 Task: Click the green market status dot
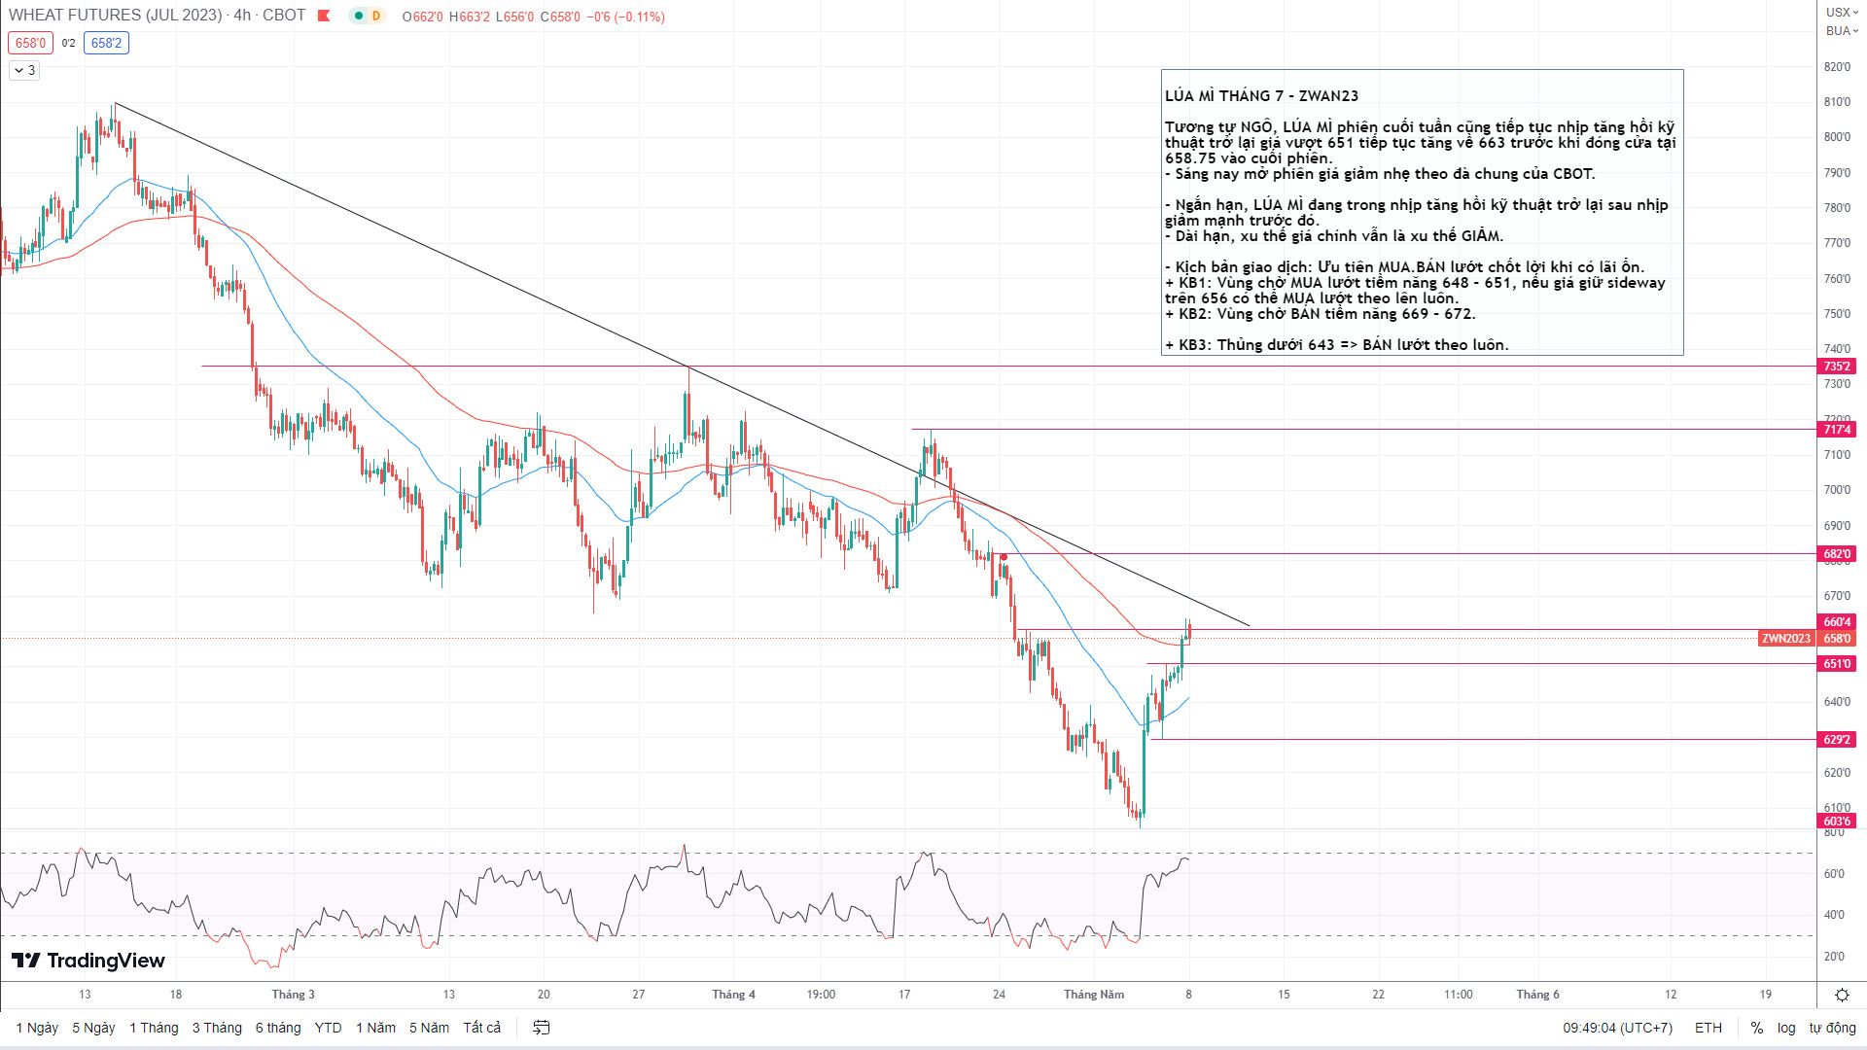coord(359,16)
